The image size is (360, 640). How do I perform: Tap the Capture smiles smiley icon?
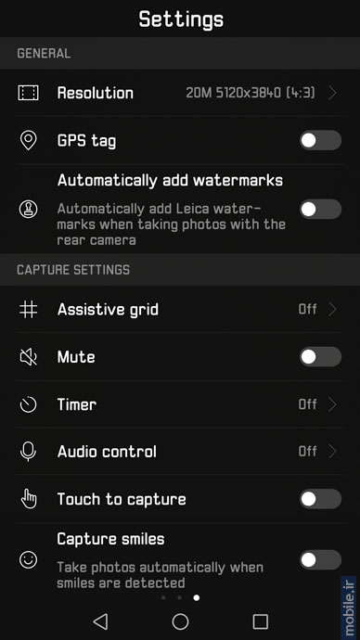coord(28,559)
